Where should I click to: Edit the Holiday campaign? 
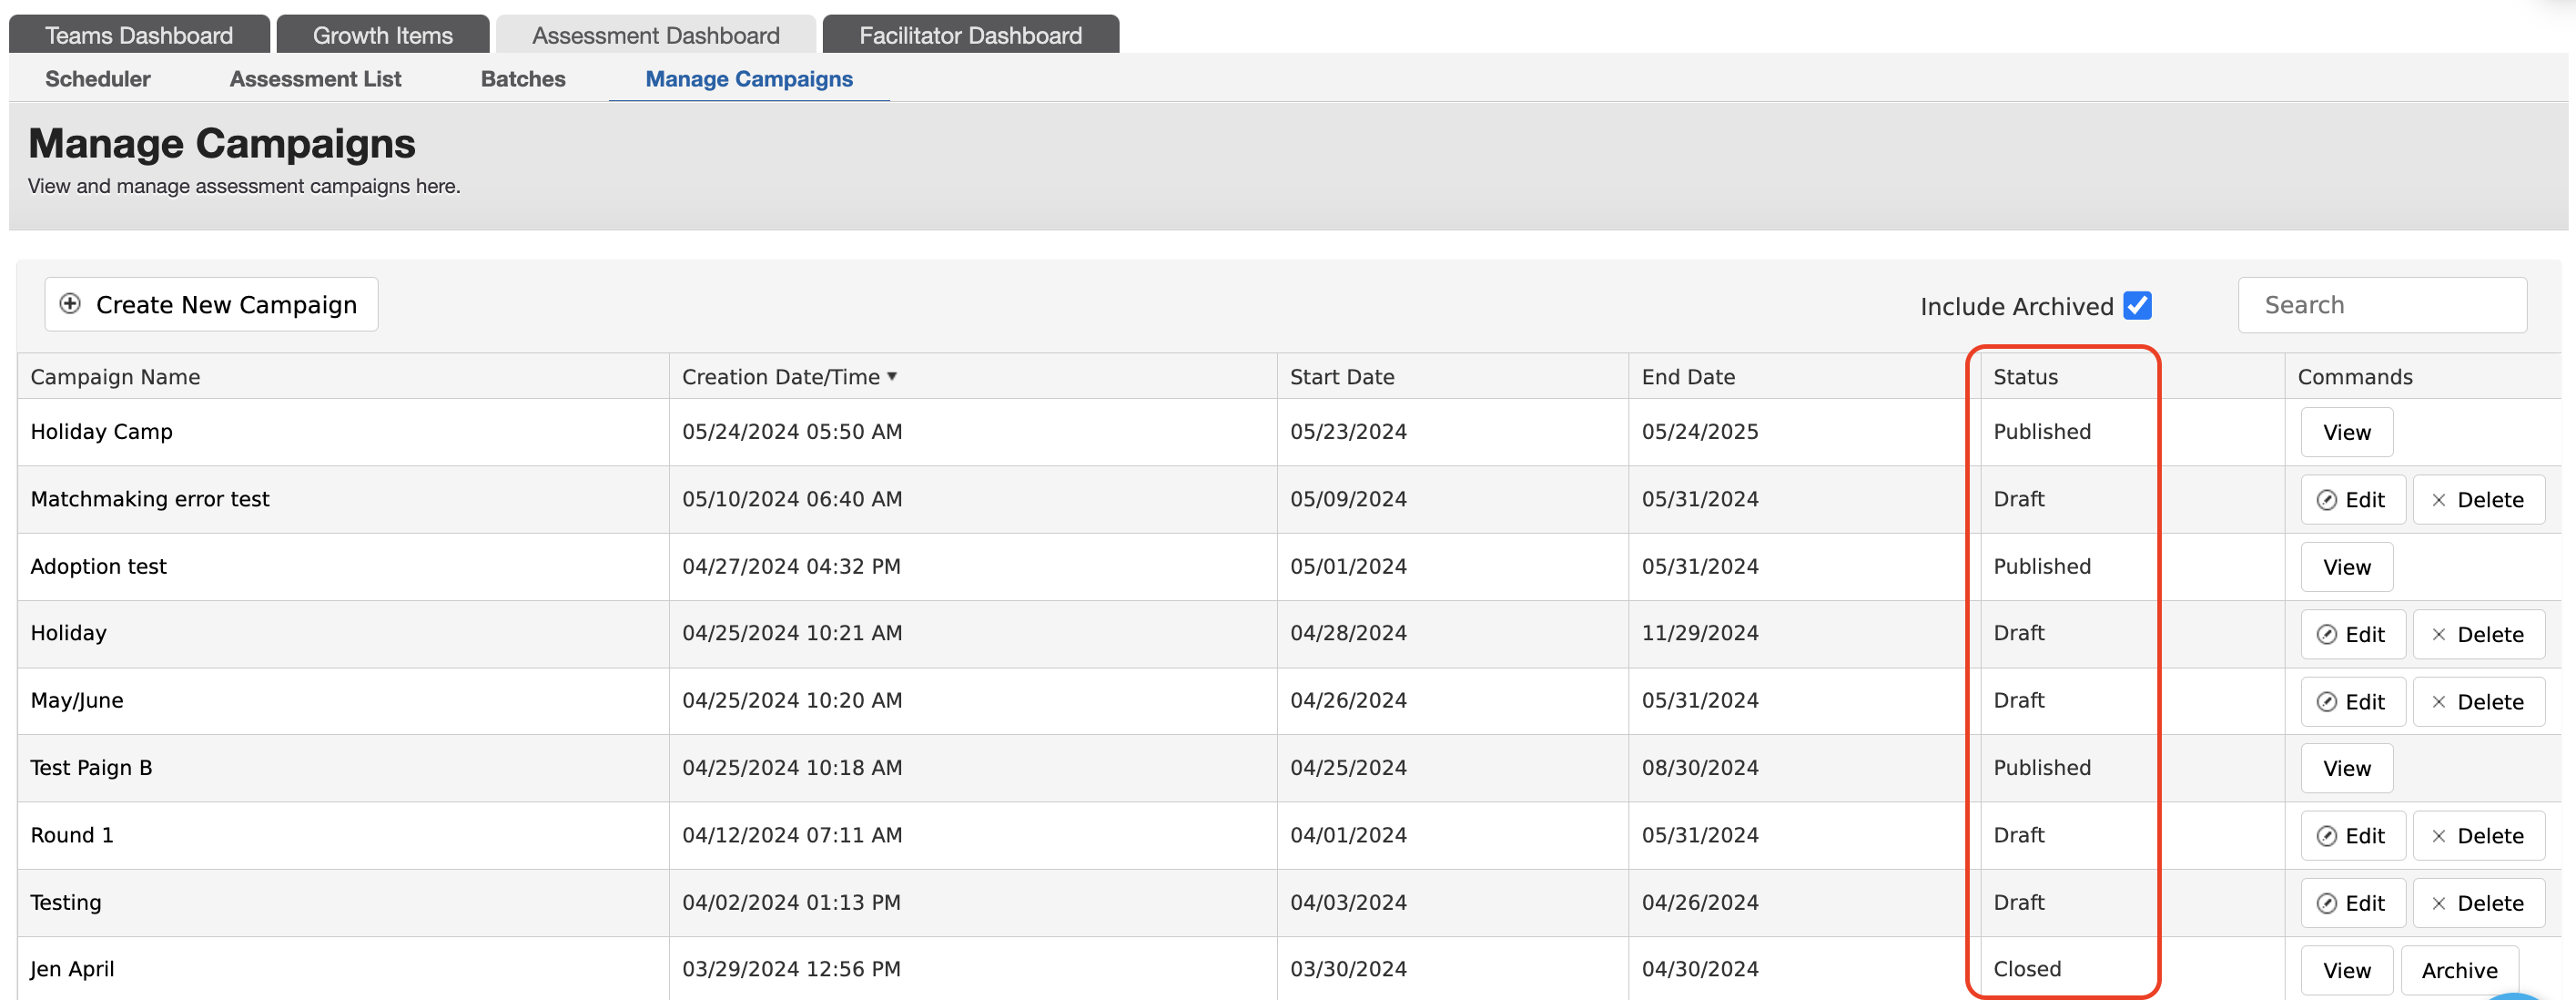(x=2353, y=635)
